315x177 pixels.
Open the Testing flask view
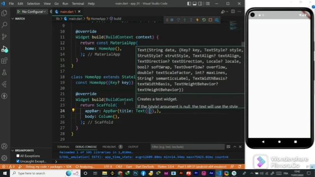(4, 72)
